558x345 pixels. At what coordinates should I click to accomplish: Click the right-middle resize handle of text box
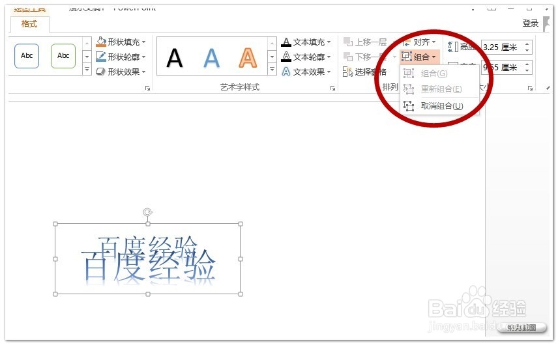coord(241,259)
